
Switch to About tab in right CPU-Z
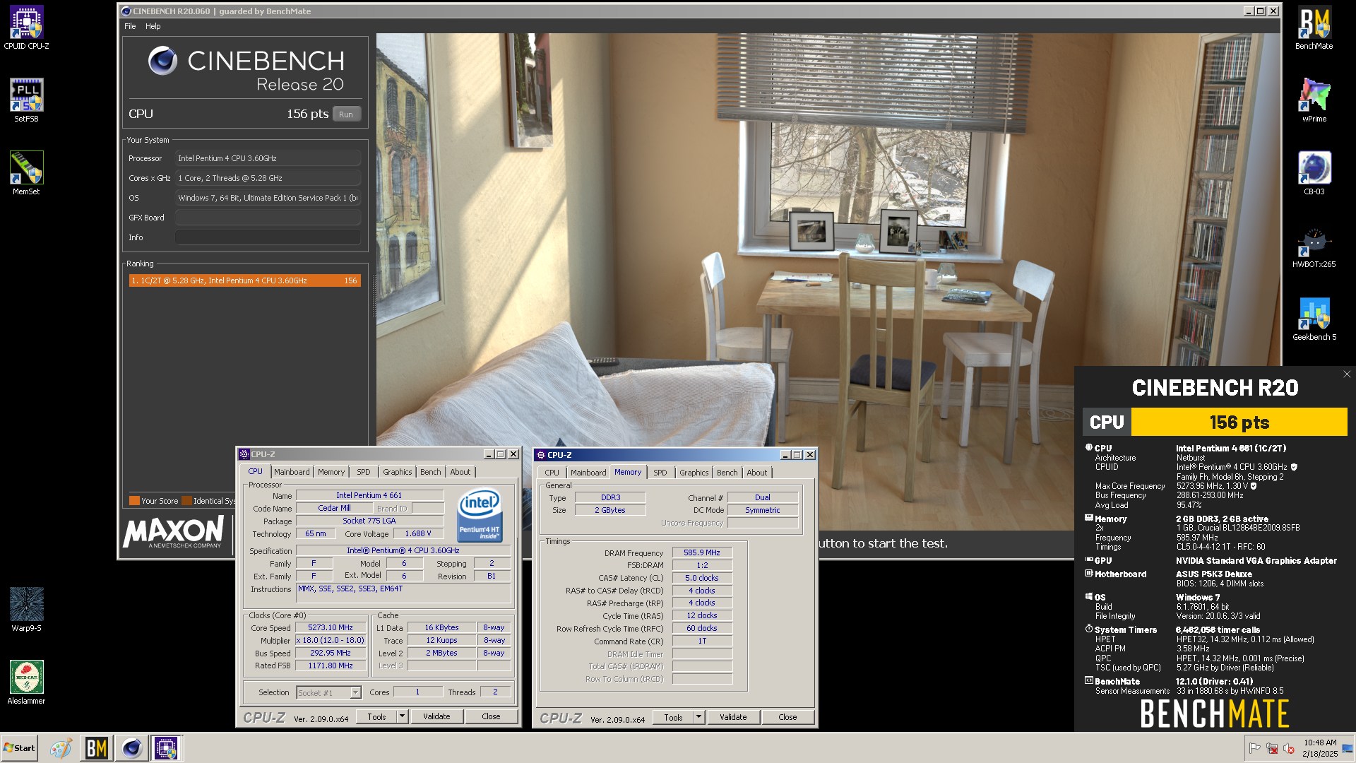756,473
